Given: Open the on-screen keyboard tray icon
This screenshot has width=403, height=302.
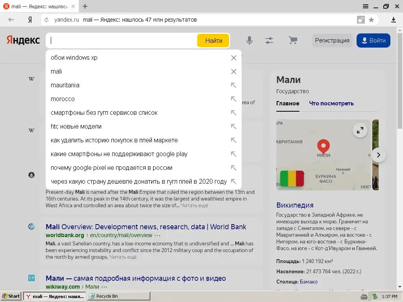Looking at the screenshot, I should (x=364, y=296).
